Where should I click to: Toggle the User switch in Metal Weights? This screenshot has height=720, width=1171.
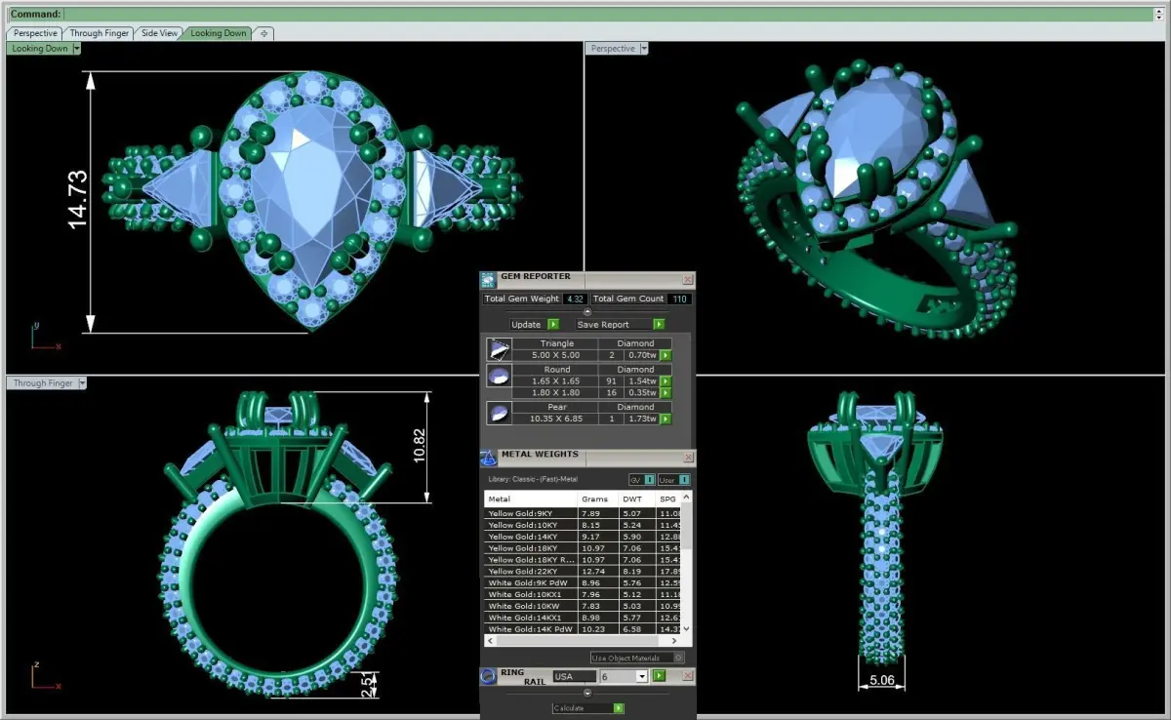(x=674, y=480)
